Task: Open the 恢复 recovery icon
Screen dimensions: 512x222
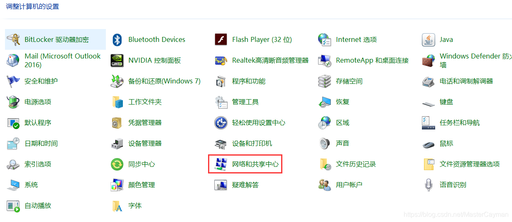Action: coord(325,102)
